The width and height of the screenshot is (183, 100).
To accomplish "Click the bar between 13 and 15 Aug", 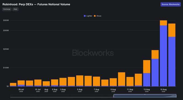I will 155,68.
